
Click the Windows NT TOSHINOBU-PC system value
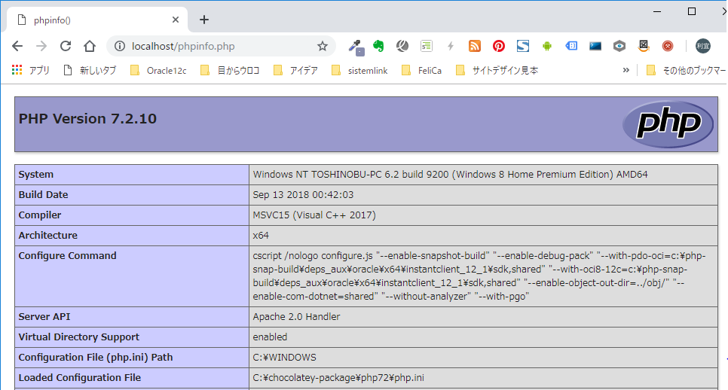(x=450, y=175)
